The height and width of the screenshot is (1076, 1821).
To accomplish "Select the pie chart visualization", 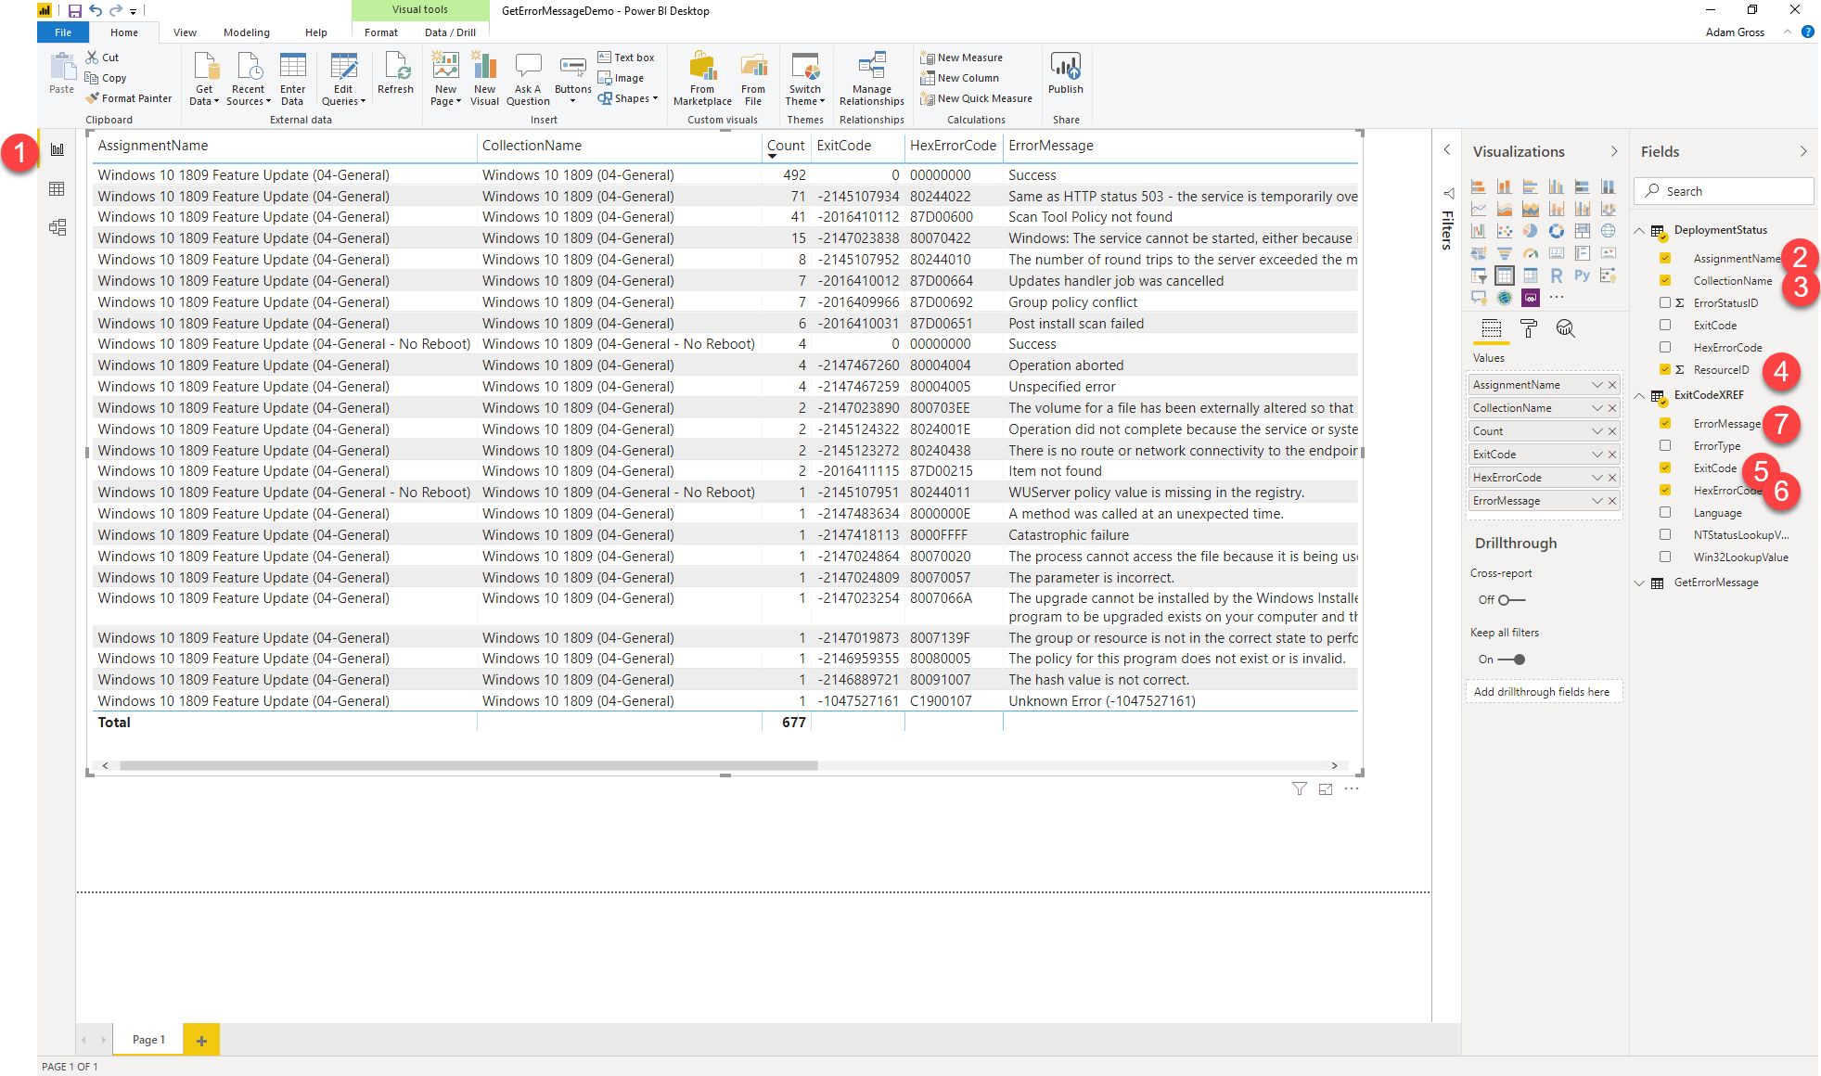I will (1530, 230).
